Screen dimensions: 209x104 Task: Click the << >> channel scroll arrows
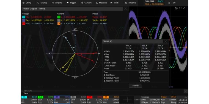pos(137,100)
